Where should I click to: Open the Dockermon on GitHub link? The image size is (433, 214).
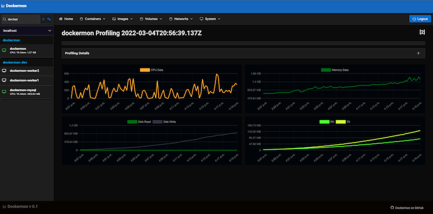(x=407, y=208)
